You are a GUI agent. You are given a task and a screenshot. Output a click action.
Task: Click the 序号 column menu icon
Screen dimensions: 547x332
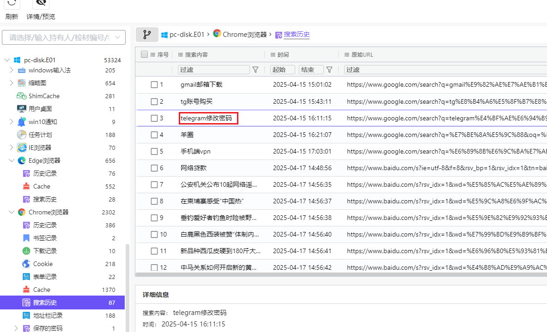153,54
